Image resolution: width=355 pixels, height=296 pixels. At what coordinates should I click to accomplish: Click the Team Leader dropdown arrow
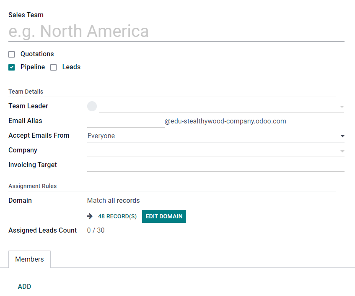click(x=342, y=106)
